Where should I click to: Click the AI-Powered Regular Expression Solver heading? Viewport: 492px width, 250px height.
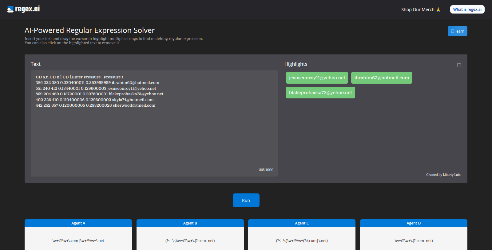point(89,30)
